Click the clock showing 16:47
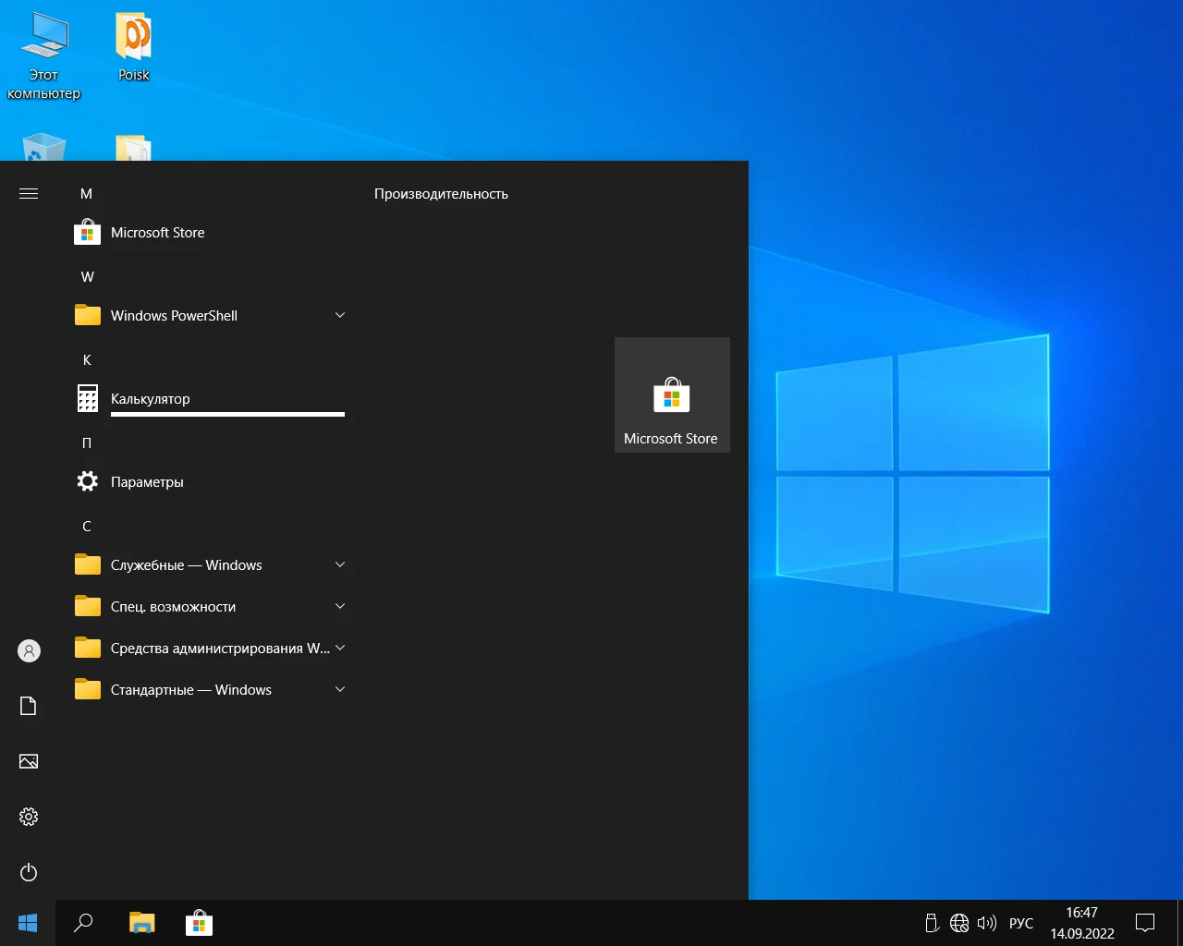1183x946 pixels. tap(1081, 914)
